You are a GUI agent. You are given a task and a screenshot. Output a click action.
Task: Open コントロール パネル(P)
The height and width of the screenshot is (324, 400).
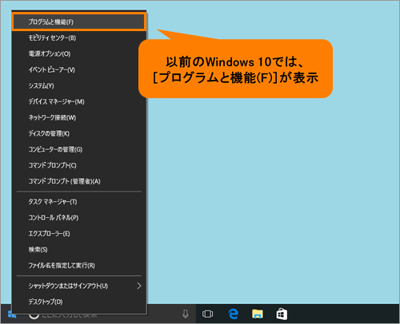pos(79,218)
